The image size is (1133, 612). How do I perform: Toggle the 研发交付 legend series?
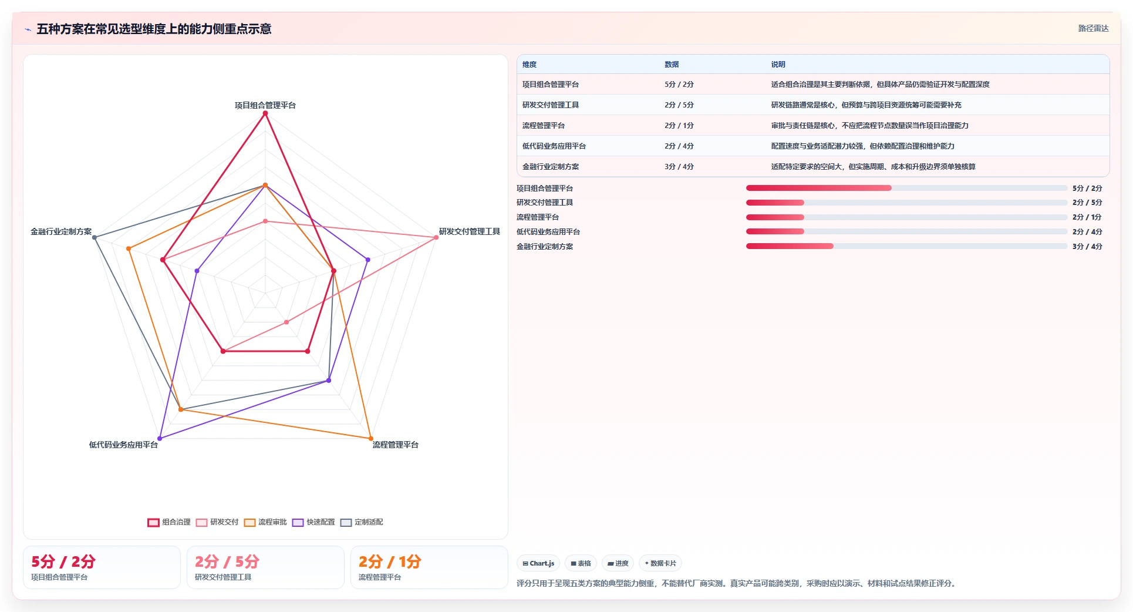click(x=217, y=522)
